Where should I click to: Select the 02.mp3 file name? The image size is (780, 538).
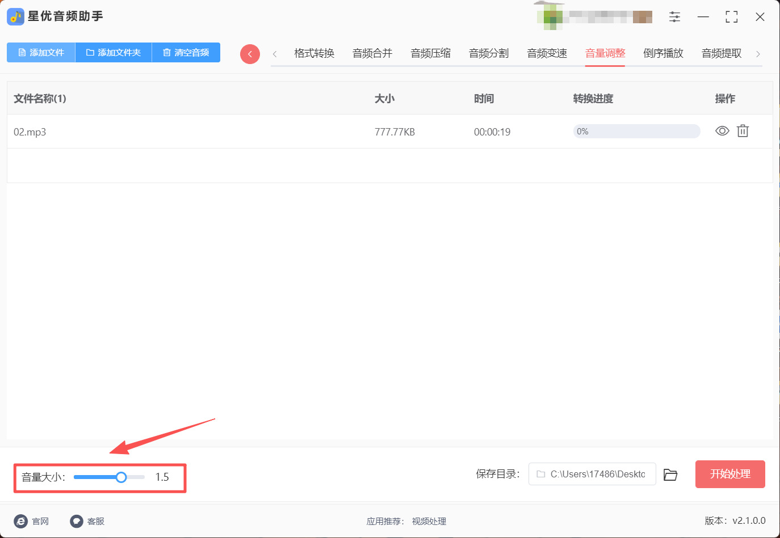[x=30, y=132]
